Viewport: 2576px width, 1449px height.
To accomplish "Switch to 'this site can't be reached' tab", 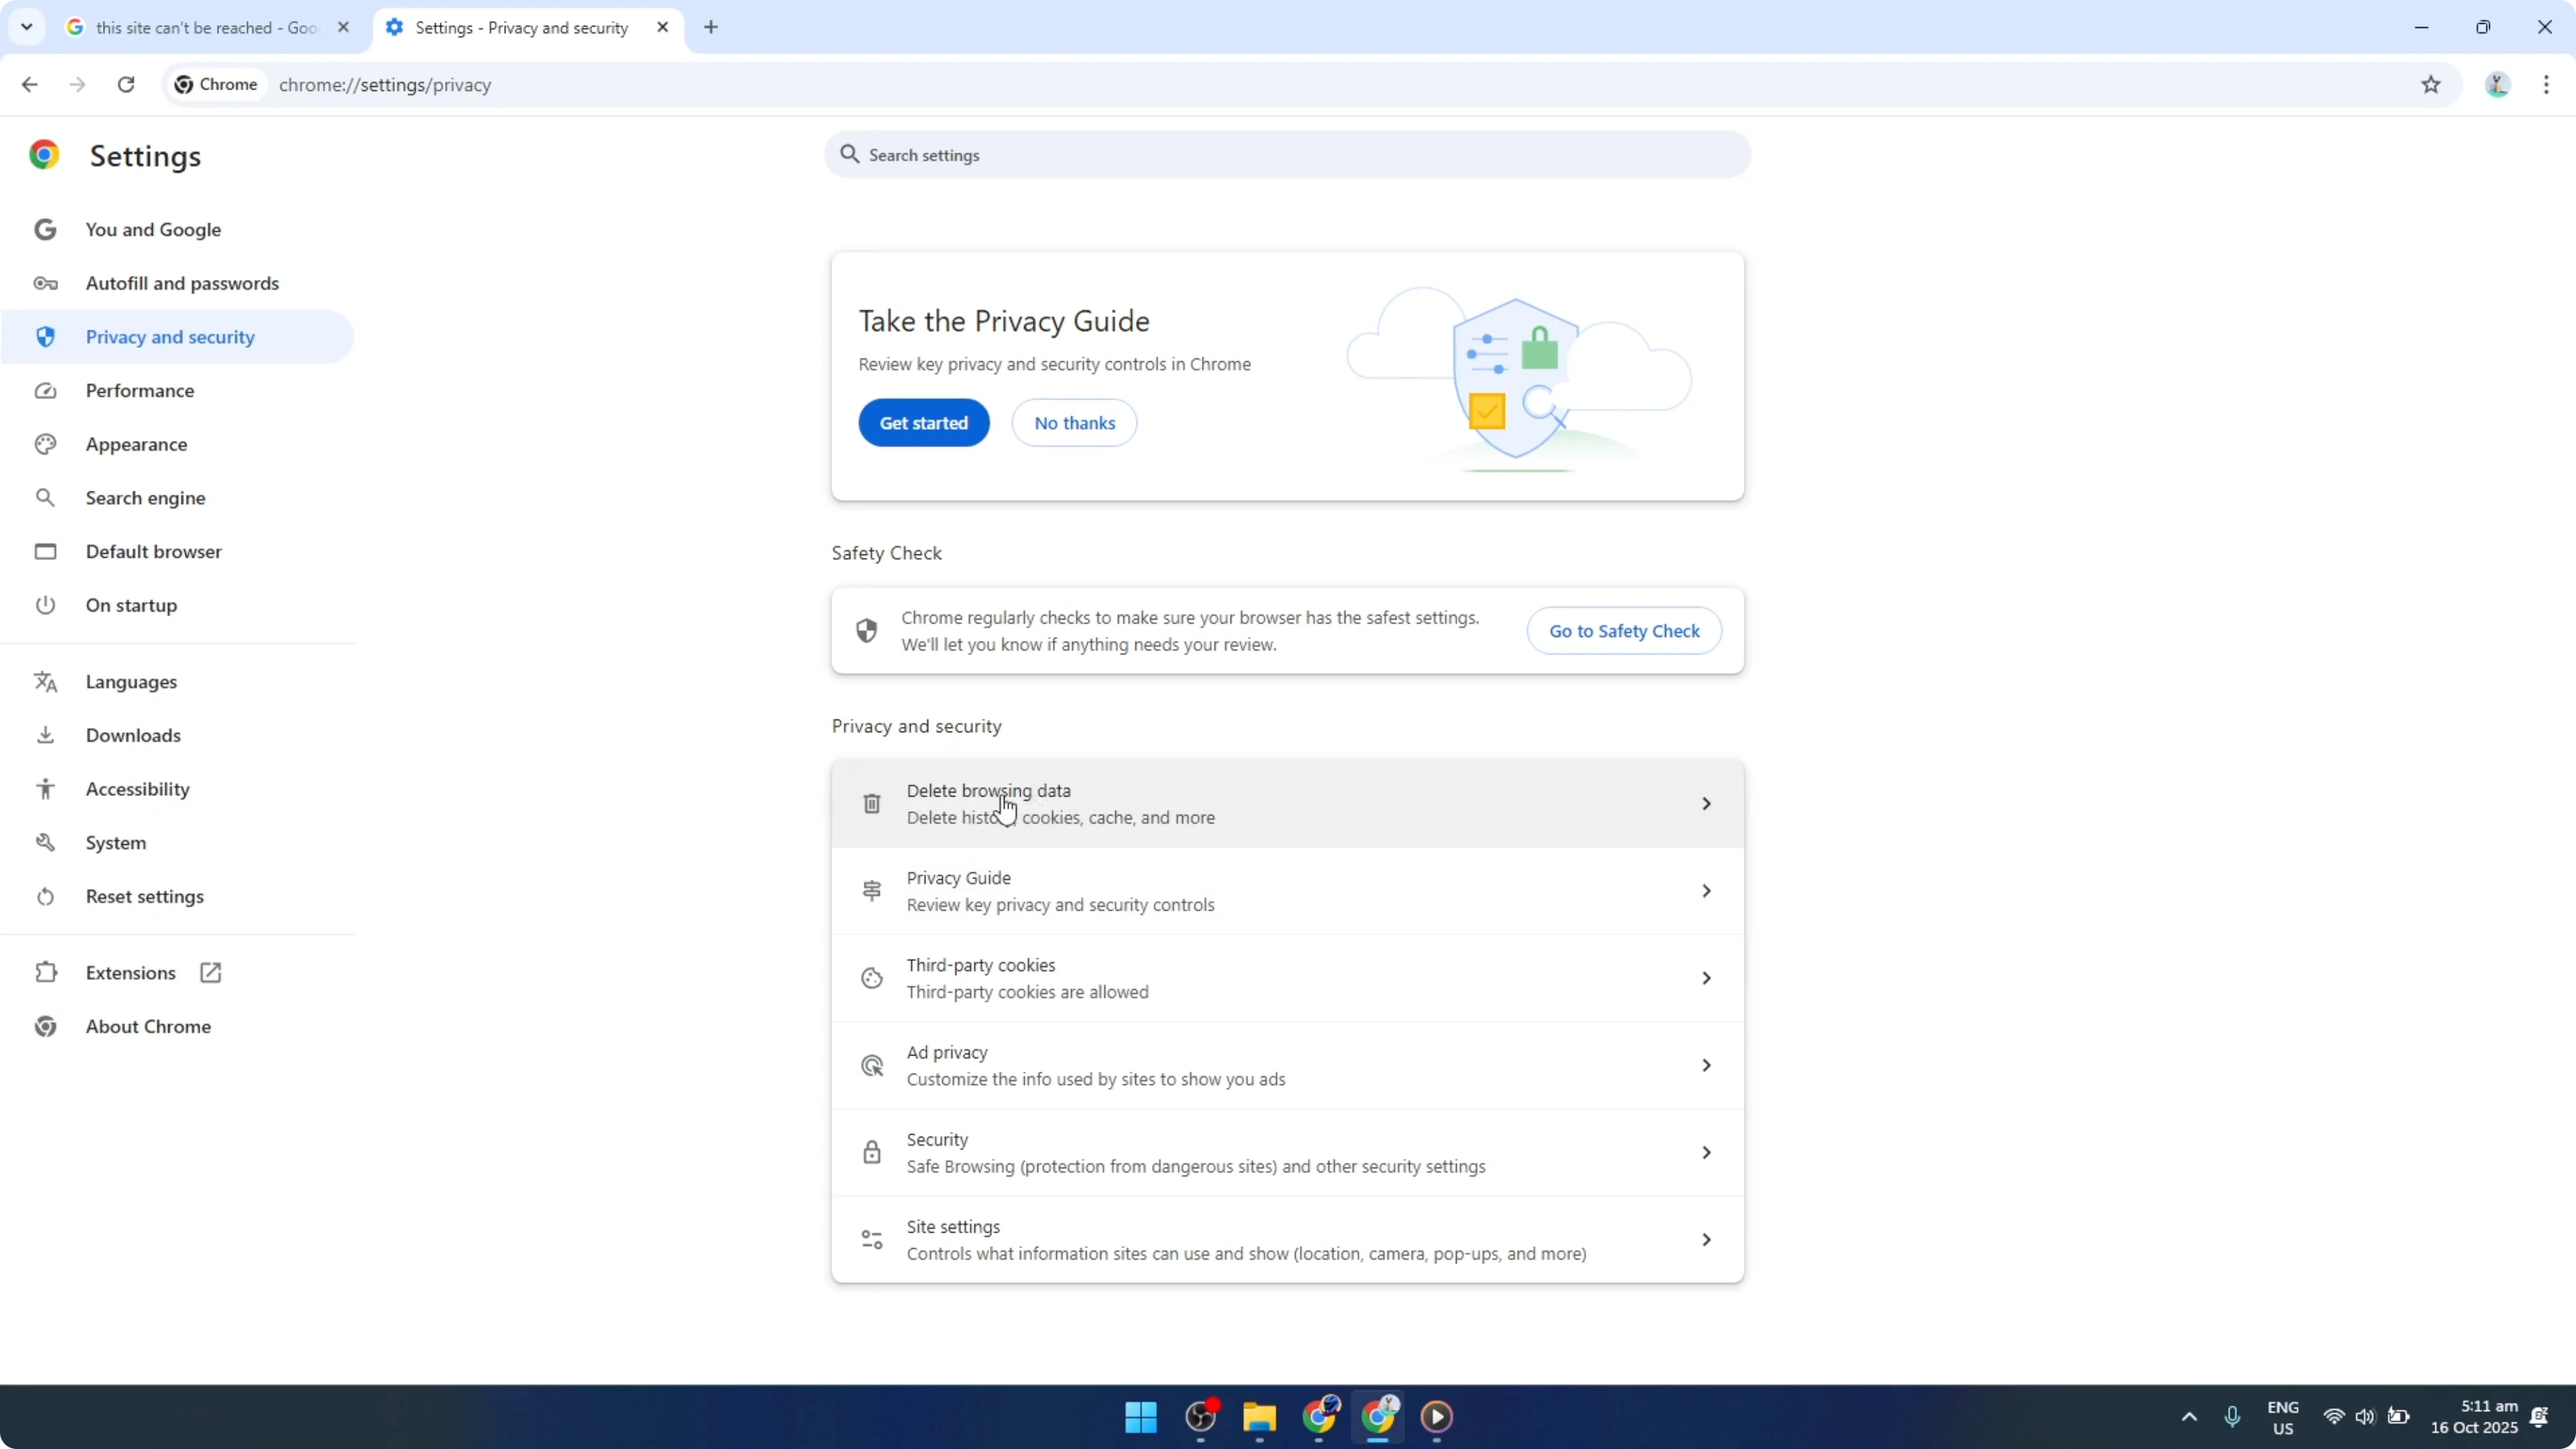I will (208, 28).
